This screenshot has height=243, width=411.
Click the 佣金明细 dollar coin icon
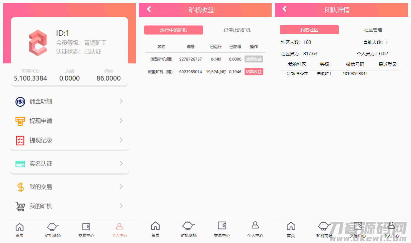tap(20, 102)
